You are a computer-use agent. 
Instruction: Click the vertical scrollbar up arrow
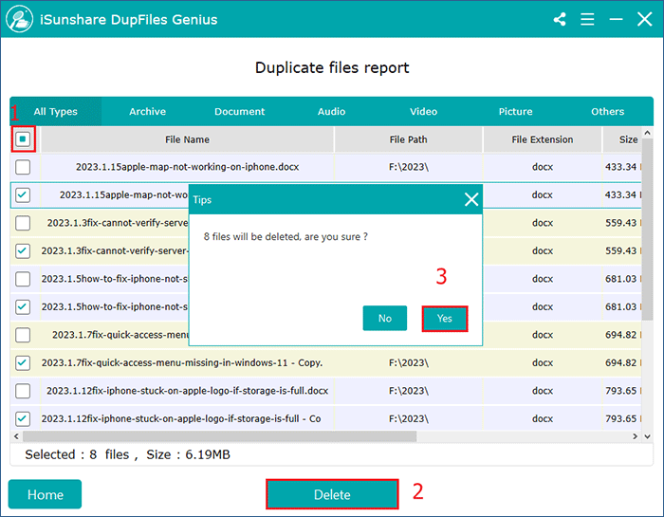click(x=647, y=133)
